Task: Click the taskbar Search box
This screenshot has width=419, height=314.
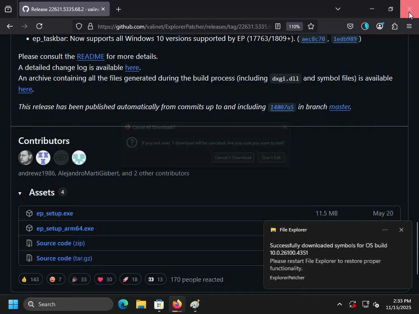Action: (x=68, y=304)
